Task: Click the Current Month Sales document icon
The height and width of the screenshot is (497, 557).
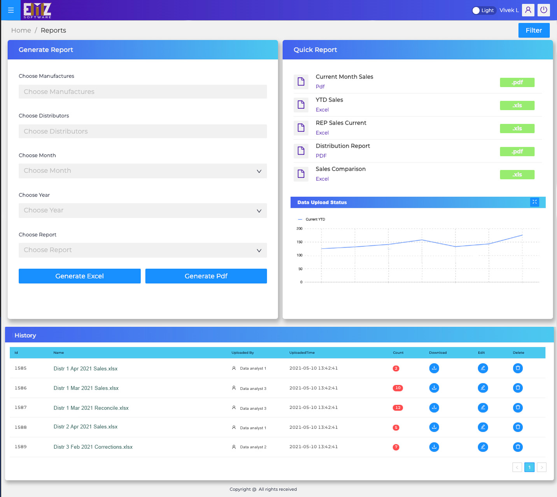Action: tap(301, 81)
